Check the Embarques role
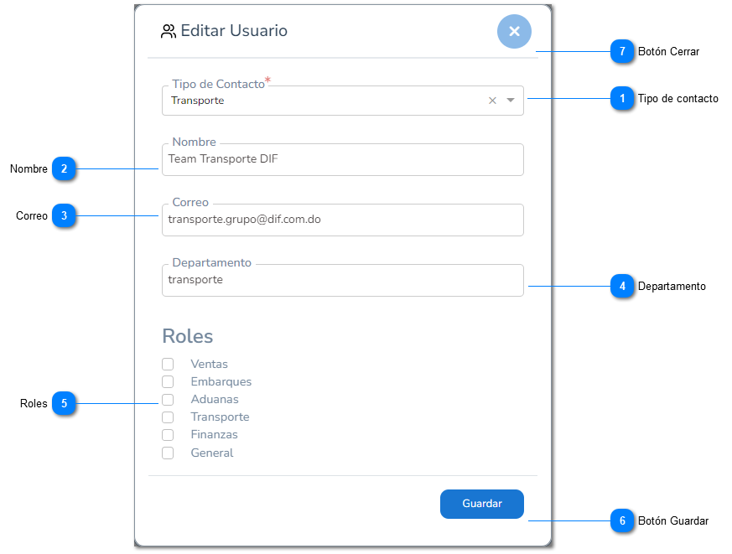This screenshot has width=732, height=554. coord(168,382)
